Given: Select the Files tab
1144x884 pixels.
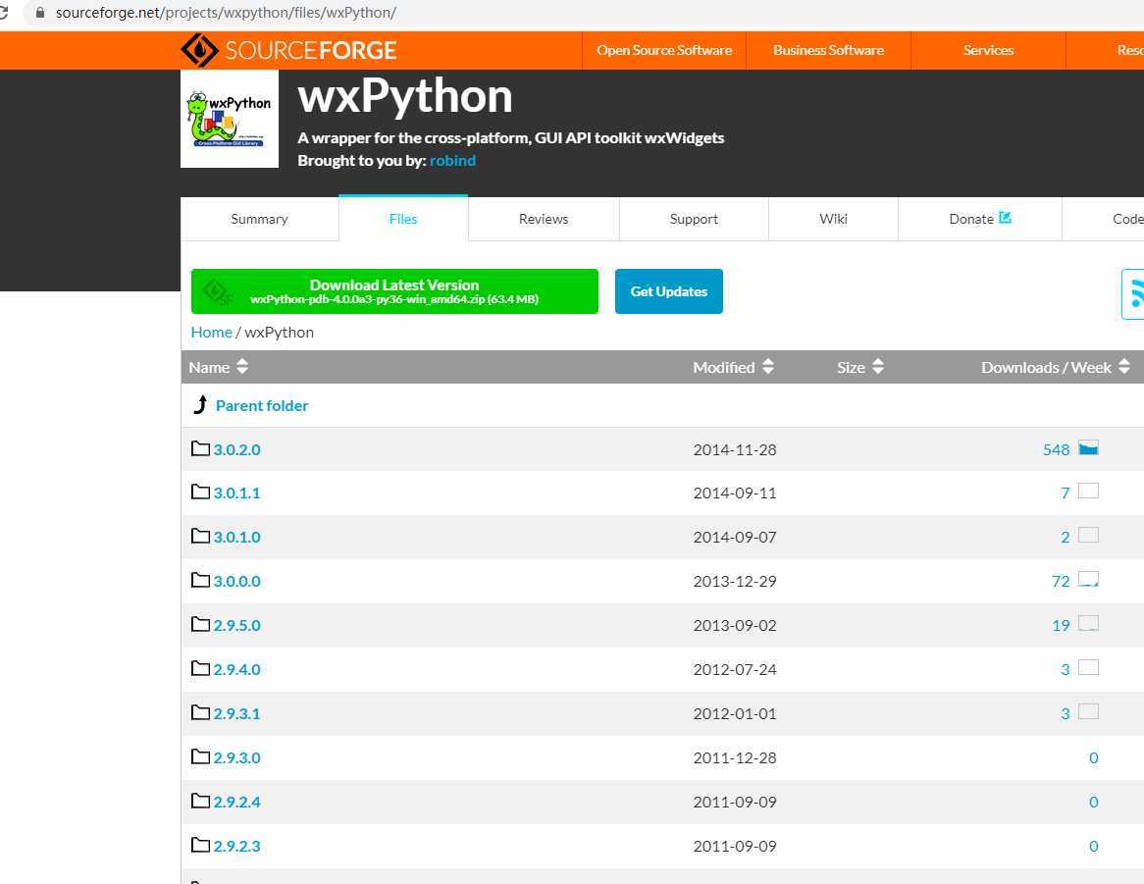Looking at the screenshot, I should click(402, 219).
